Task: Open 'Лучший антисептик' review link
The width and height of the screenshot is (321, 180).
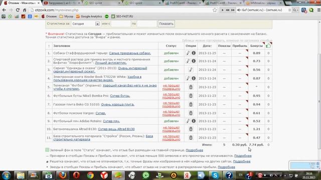Action: pos(111,63)
